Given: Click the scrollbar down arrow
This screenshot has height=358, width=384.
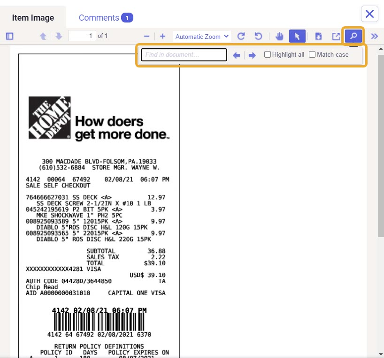Looking at the screenshot, I should point(381,354).
